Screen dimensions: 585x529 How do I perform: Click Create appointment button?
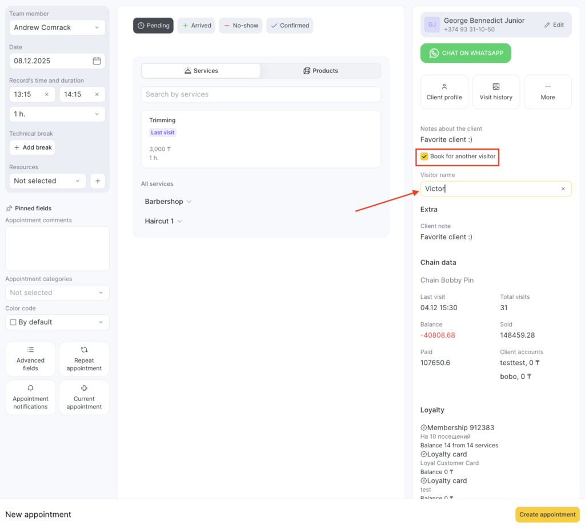point(547,514)
